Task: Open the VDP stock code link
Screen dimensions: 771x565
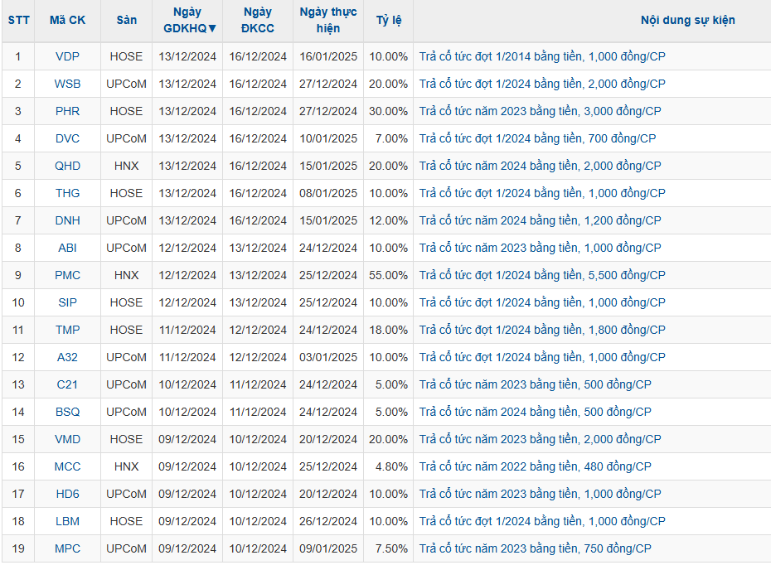Action: pyautogui.click(x=67, y=56)
